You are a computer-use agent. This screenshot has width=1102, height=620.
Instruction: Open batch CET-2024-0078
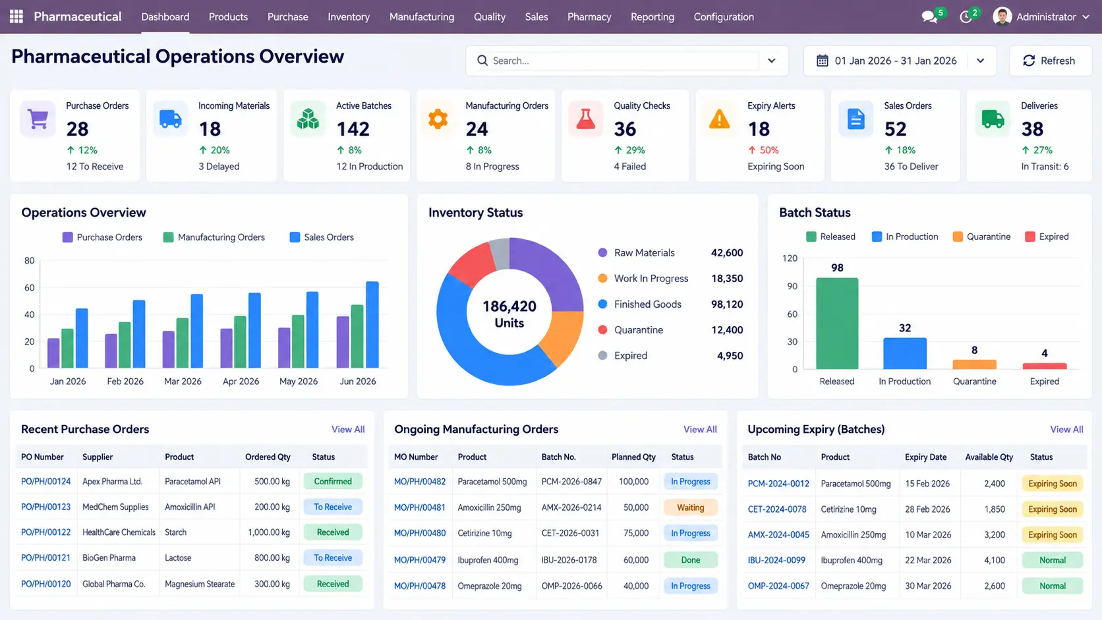coord(777,509)
